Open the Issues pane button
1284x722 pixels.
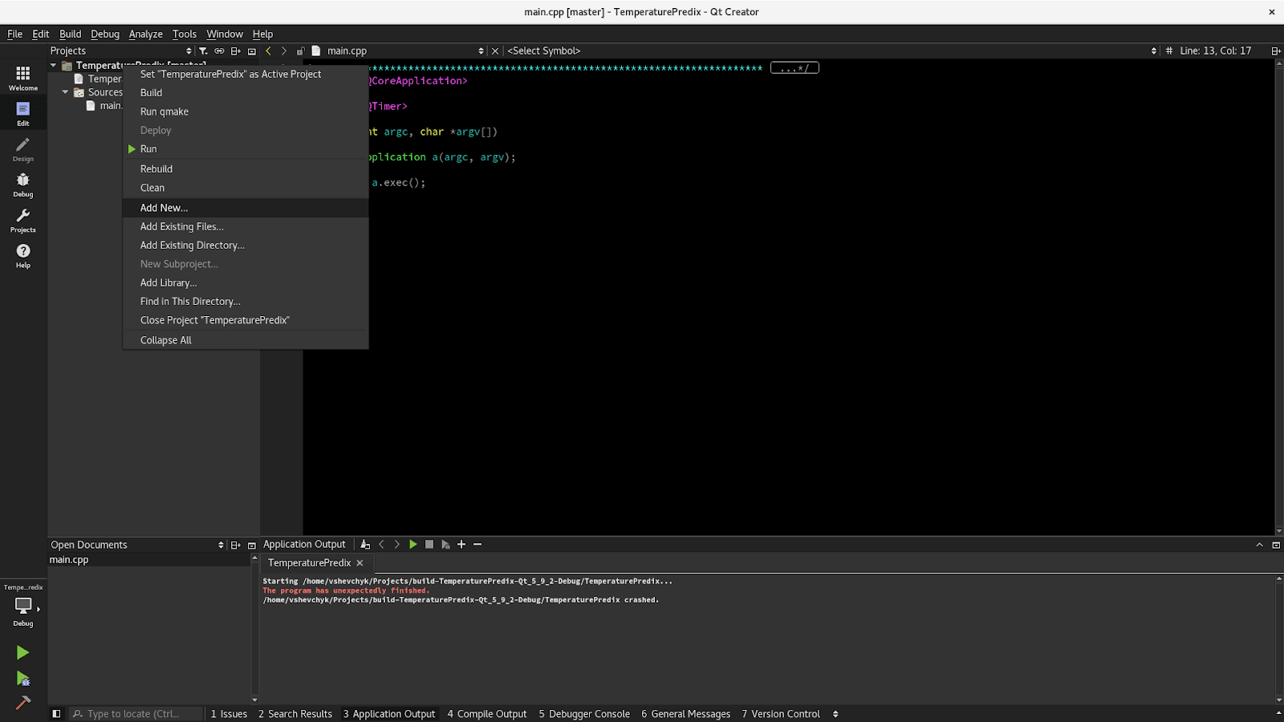(229, 714)
